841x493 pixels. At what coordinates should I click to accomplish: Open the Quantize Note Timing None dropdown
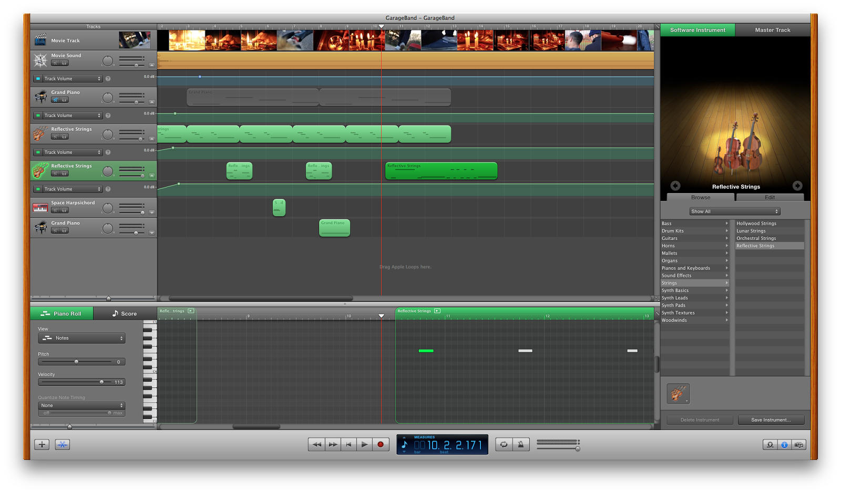pos(81,405)
